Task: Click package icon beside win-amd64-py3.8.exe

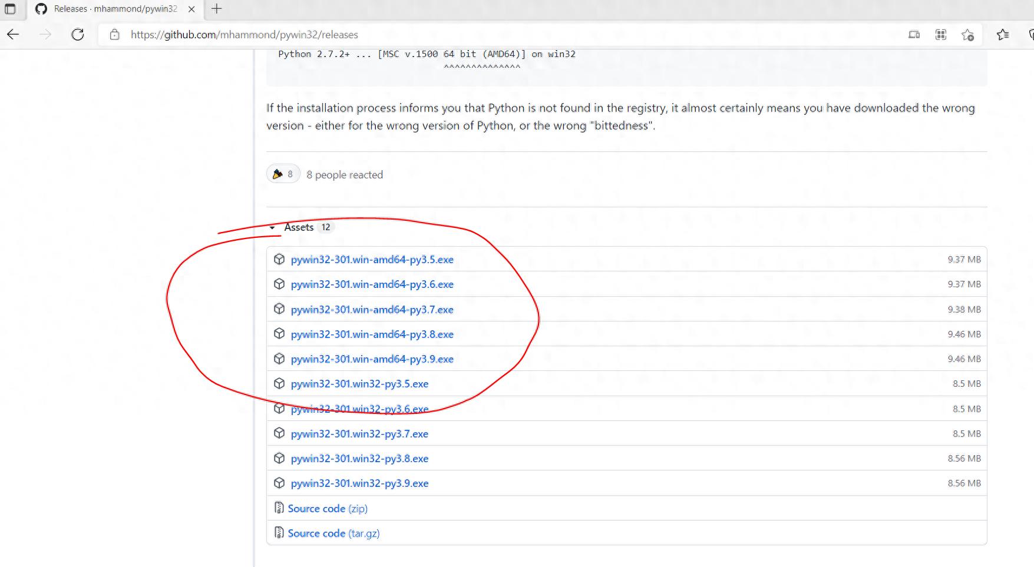Action: (279, 334)
